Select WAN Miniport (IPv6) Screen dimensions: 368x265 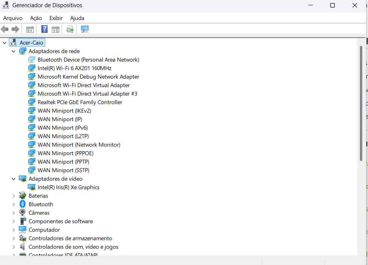click(x=63, y=128)
